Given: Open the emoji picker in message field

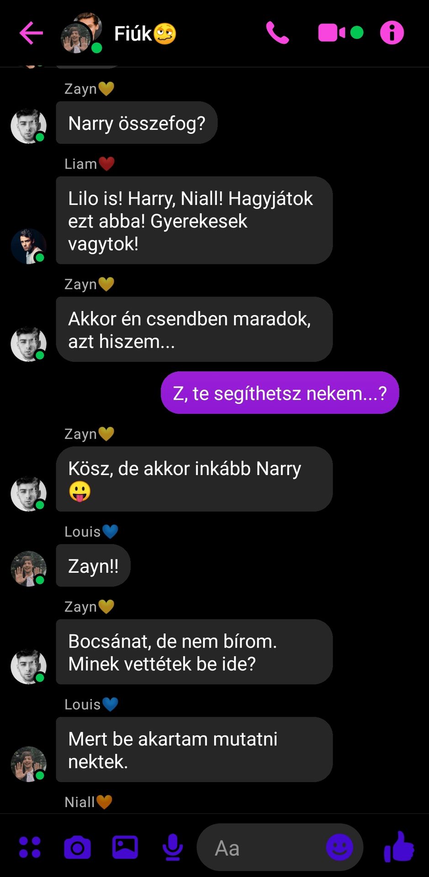Looking at the screenshot, I should click(339, 847).
